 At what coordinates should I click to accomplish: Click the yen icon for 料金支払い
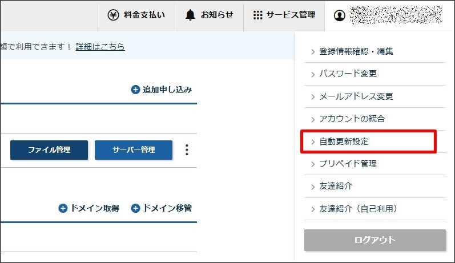[113, 15]
